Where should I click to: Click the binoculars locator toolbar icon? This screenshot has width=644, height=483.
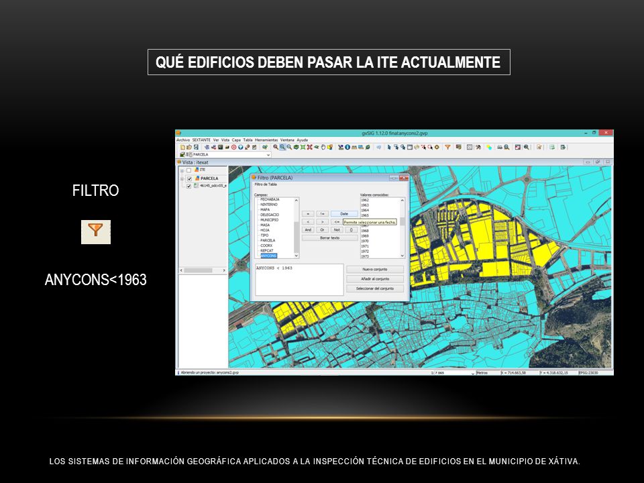coord(500,147)
